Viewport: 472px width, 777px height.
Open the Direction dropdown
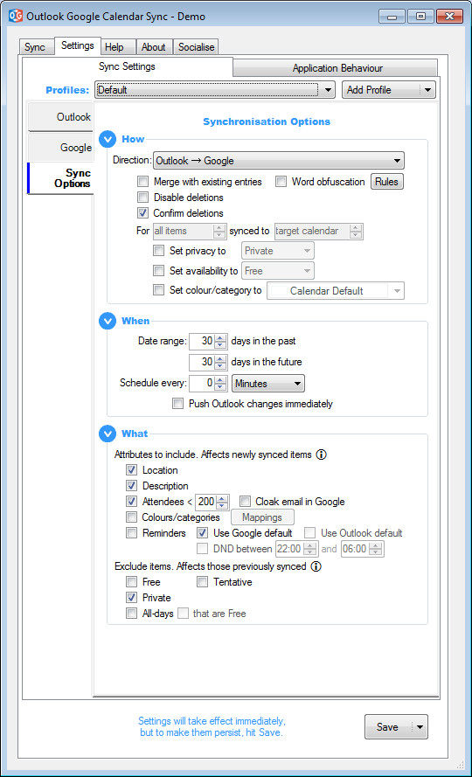[x=279, y=161]
